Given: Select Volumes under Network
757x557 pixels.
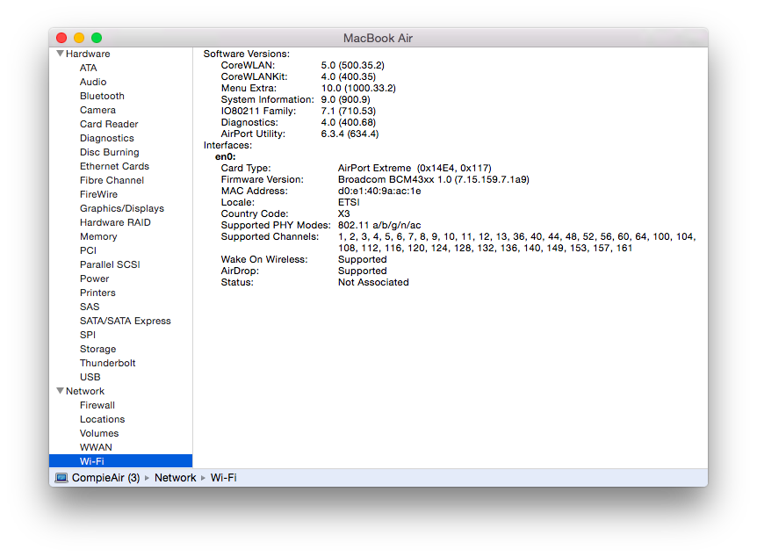Looking at the screenshot, I should [99, 433].
